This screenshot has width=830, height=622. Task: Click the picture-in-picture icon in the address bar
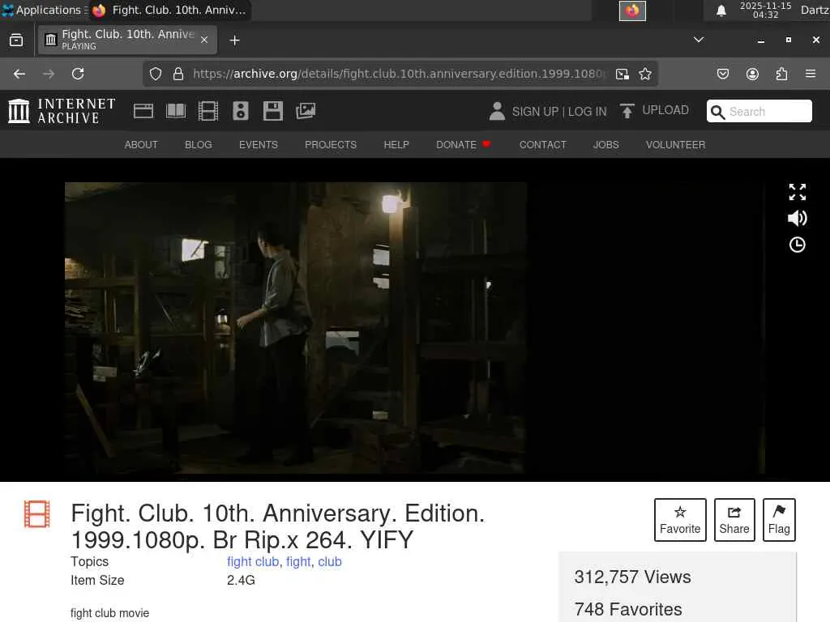(622, 74)
